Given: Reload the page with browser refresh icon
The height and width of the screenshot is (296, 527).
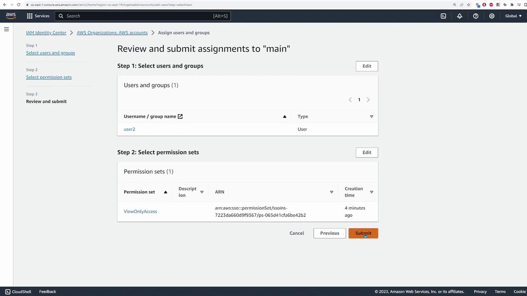Looking at the screenshot, I should 19,5.
